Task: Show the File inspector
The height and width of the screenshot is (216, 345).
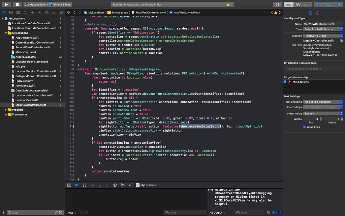Action: 310,13
